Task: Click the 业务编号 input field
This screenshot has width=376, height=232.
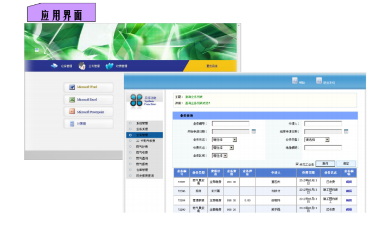Action: pyautogui.click(x=230, y=123)
